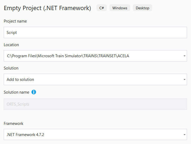Click the Solution dropdown arrow
Viewport: 191px width, 144px height.
tap(184, 80)
